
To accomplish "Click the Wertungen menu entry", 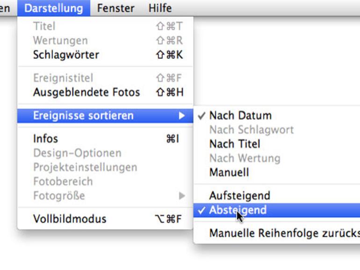I will [x=60, y=41].
